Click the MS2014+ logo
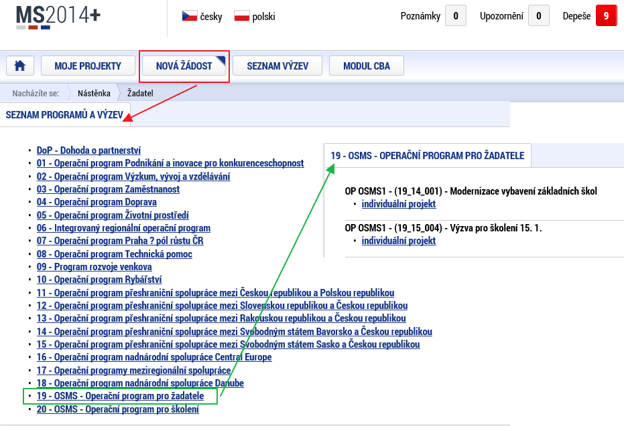This screenshot has width=624, height=426. (x=58, y=17)
